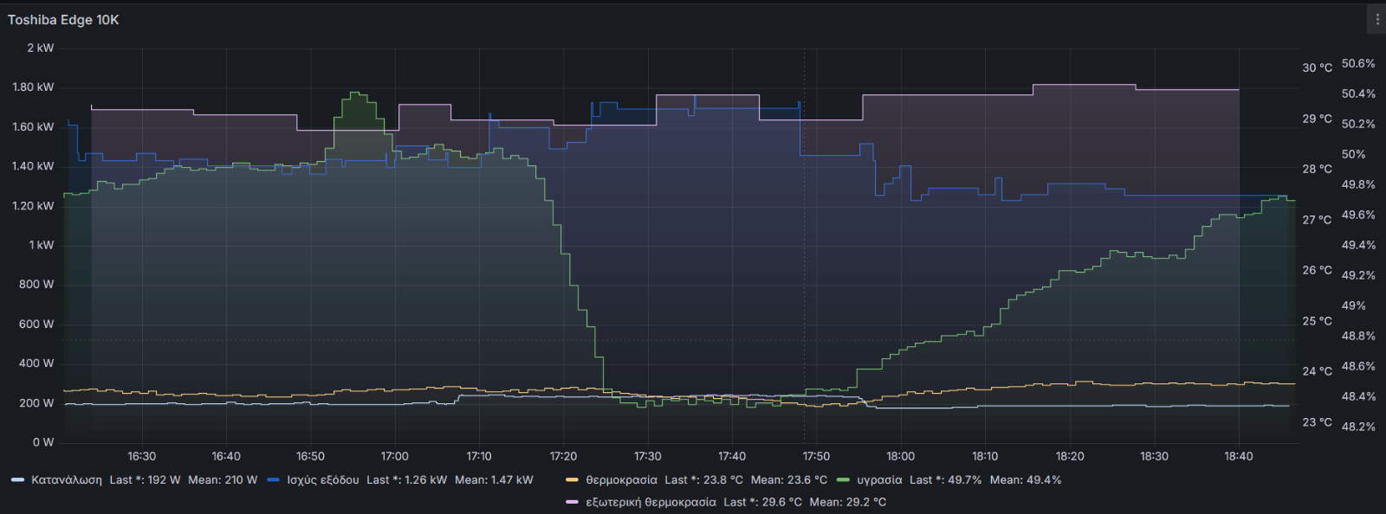Image resolution: width=1386 pixels, height=514 pixels.
Task: Open color picker for υγρασία legend swatch
Action: click(x=843, y=479)
